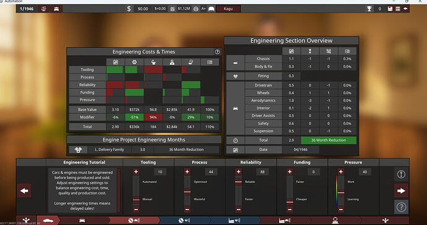
Task: Decrease Funding with the minus button
Action: pos(290,210)
